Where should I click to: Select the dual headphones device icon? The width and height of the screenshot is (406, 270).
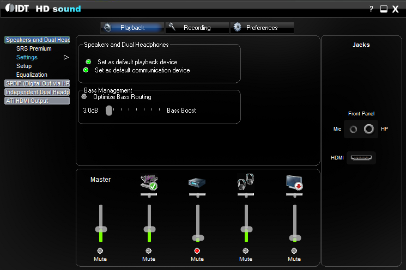point(246,182)
